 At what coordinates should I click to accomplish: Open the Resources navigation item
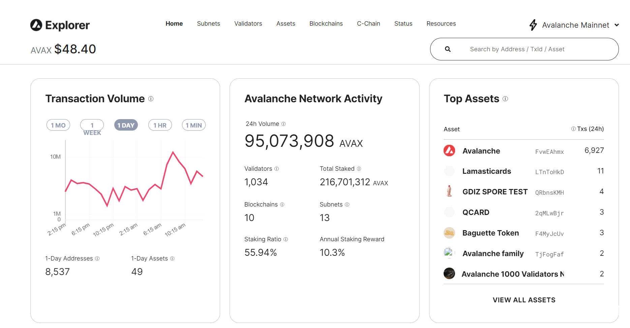(441, 24)
